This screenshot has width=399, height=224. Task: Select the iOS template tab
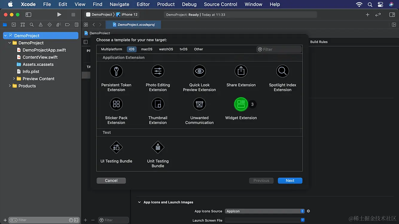tap(132, 49)
